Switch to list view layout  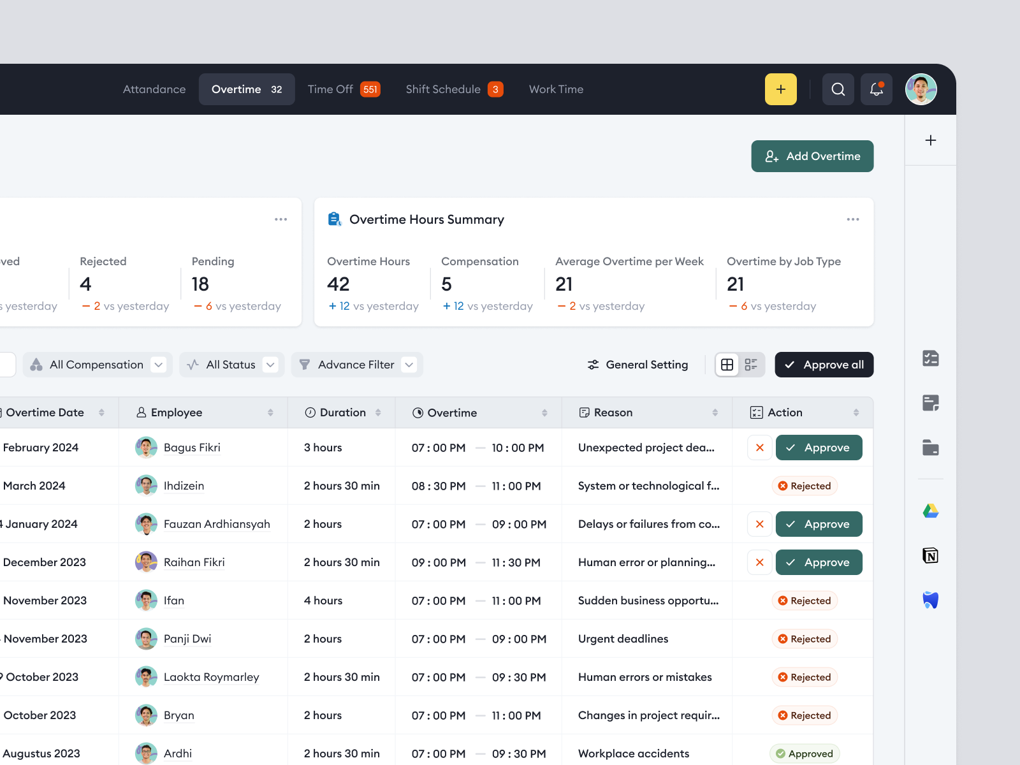[x=751, y=364]
